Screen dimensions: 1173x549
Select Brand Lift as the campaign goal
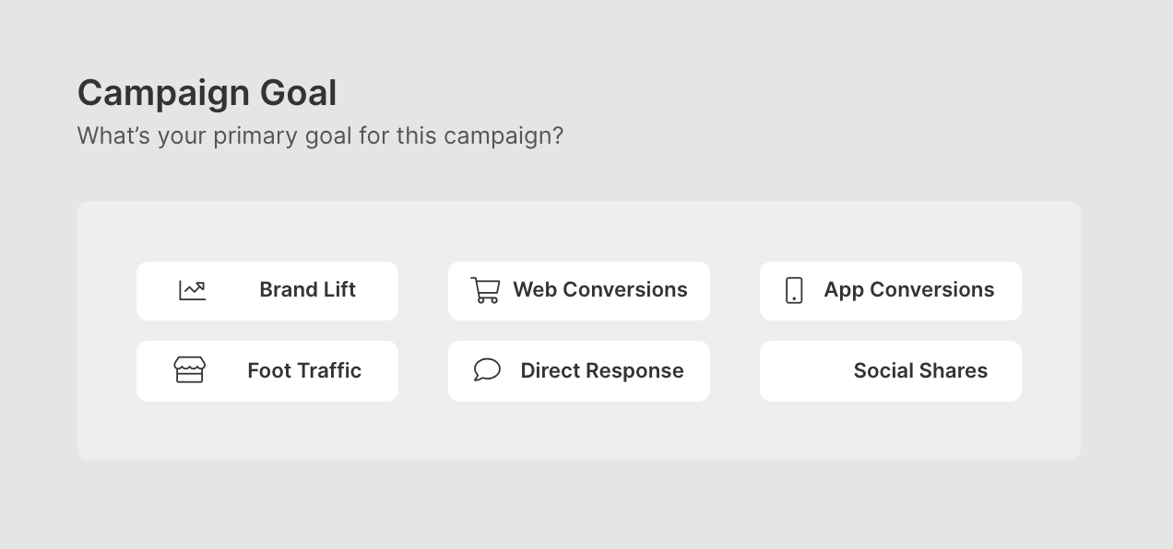click(267, 291)
